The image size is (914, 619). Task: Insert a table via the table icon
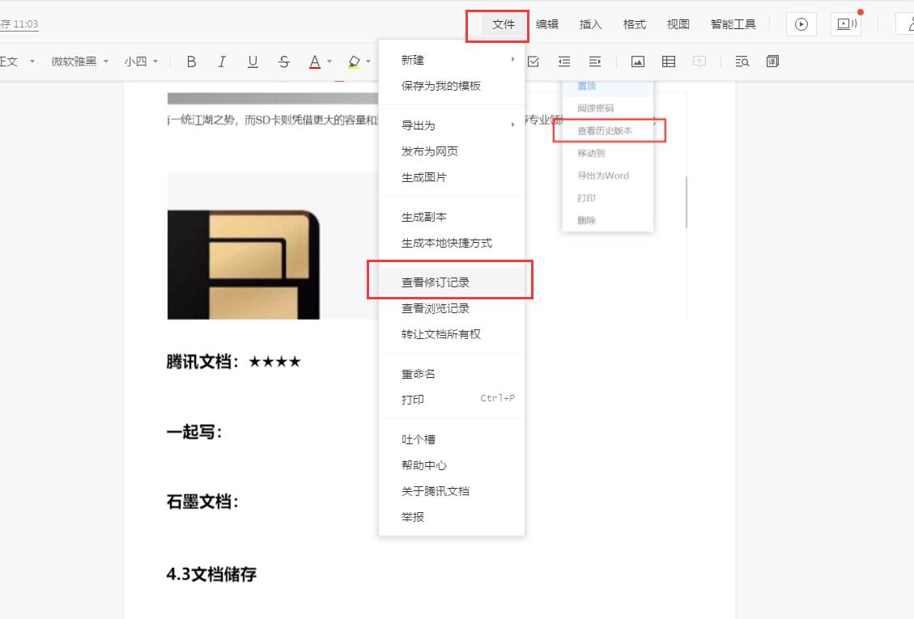[x=668, y=61]
